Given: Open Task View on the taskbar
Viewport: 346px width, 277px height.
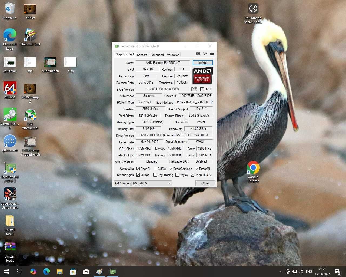Looking at the screenshot, I should point(19,272).
